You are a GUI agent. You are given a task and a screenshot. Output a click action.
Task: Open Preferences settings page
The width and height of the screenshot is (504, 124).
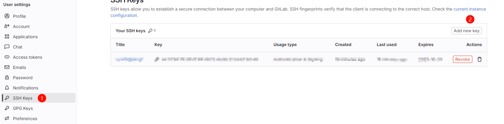[x=25, y=119]
